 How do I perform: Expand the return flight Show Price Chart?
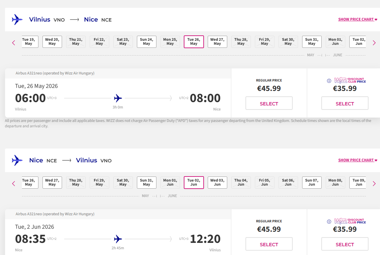pos(357,160)
